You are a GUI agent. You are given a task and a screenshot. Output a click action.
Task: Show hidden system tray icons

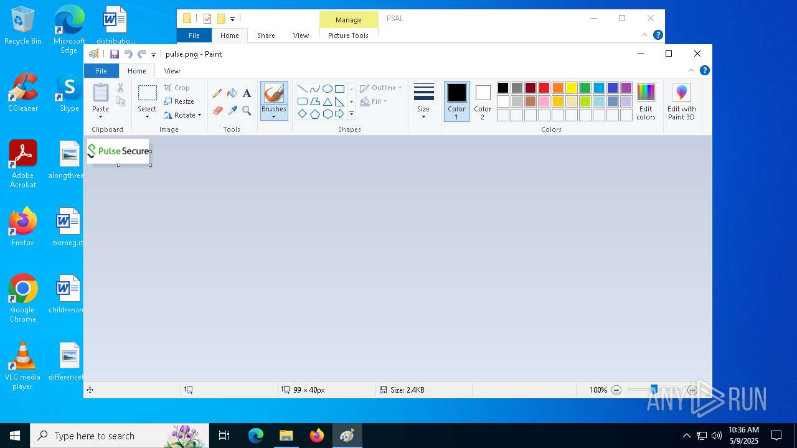point(687,436)
